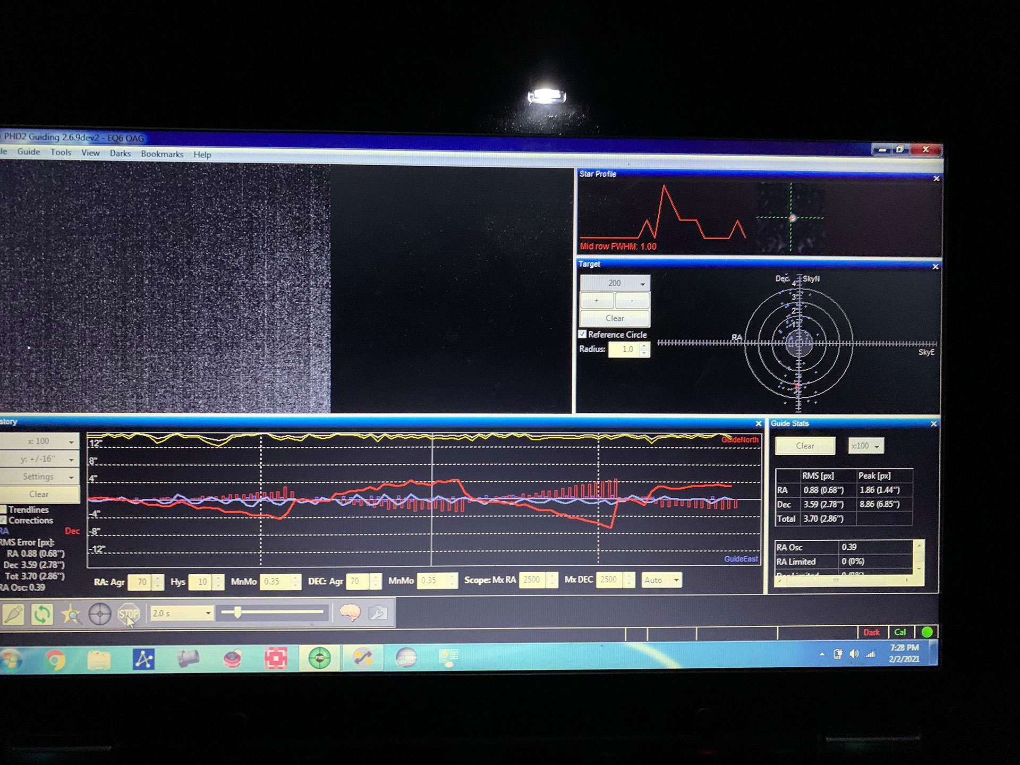Viewport: 1020px width, 765px height.
Task: Open Google Chrome from taskbar
Action: pyautogui.click(x=55, y=661)
